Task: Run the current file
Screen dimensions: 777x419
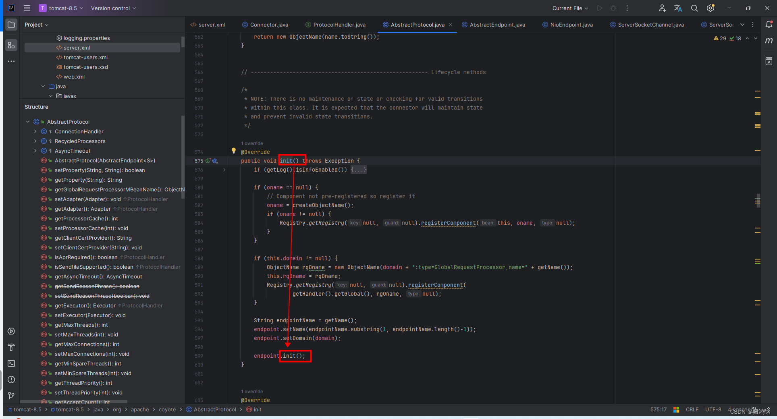Action: [x=600, y=8]
